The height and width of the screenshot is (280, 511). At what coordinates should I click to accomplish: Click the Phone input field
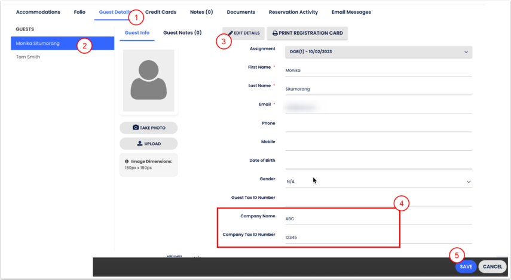(x=378, y=124)
